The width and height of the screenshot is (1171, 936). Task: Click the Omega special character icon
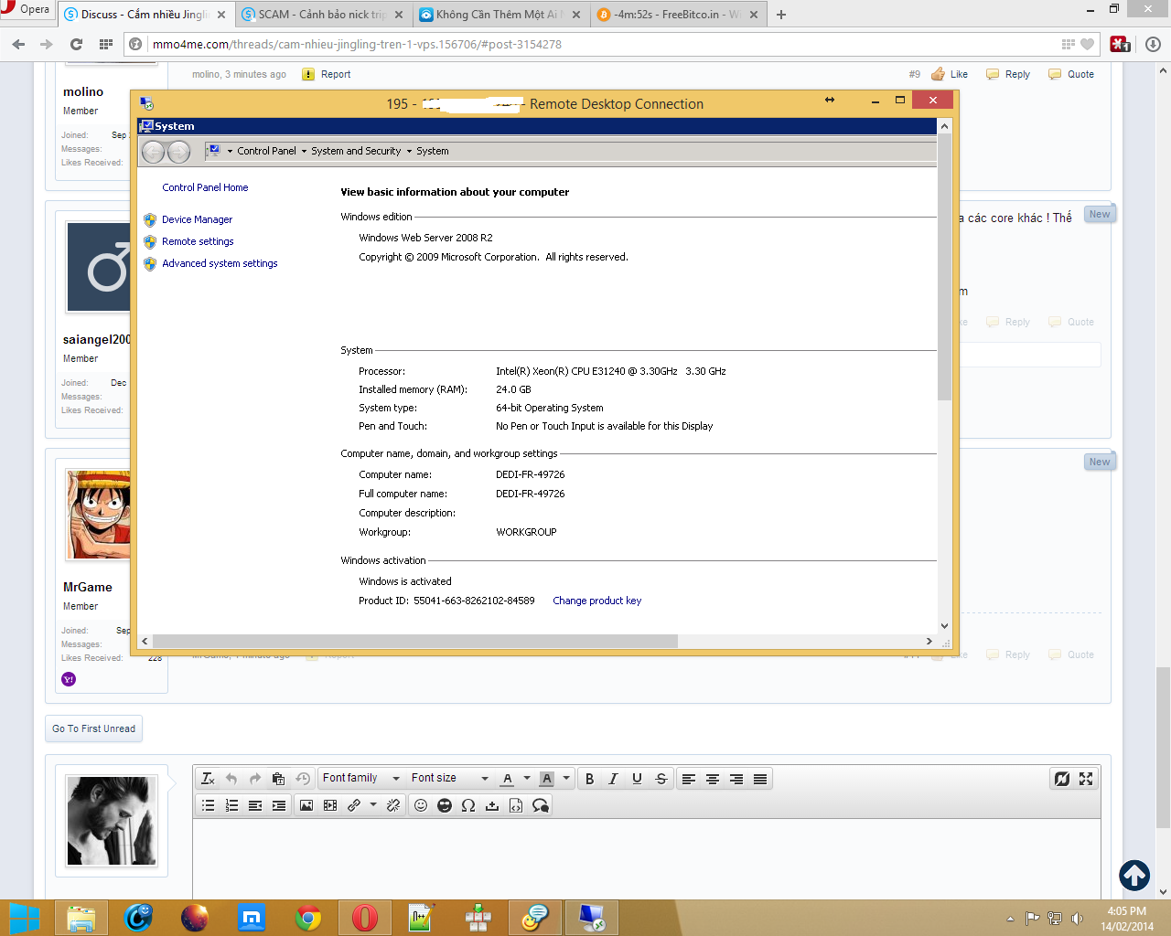[x=468, y=805]
